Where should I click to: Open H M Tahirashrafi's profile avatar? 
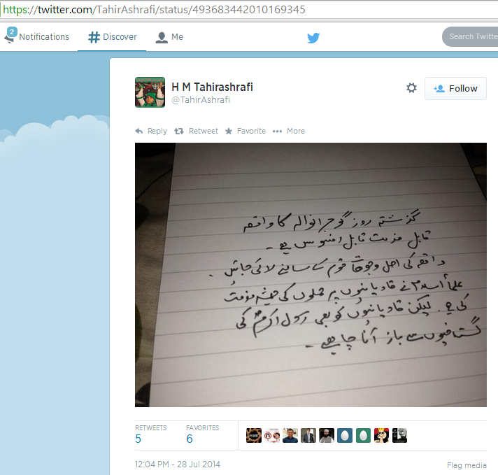coord(150,92)
